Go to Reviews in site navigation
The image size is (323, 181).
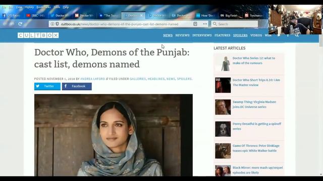182,35
